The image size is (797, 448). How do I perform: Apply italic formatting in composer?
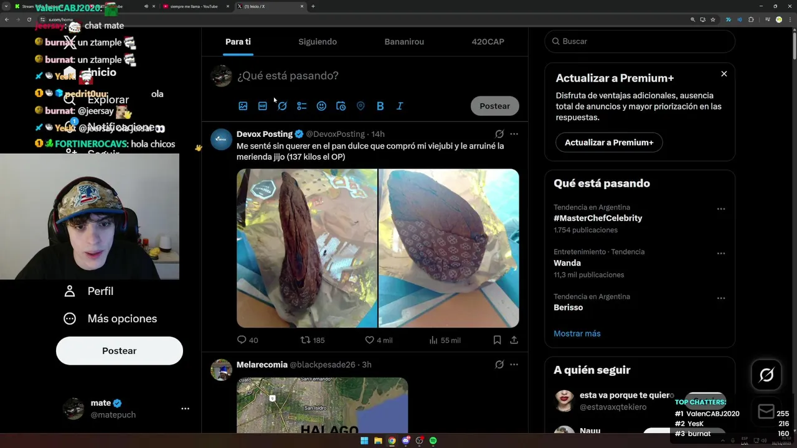click(400, 106)
